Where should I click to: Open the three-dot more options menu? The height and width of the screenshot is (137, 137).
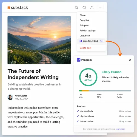pos(100,8)
